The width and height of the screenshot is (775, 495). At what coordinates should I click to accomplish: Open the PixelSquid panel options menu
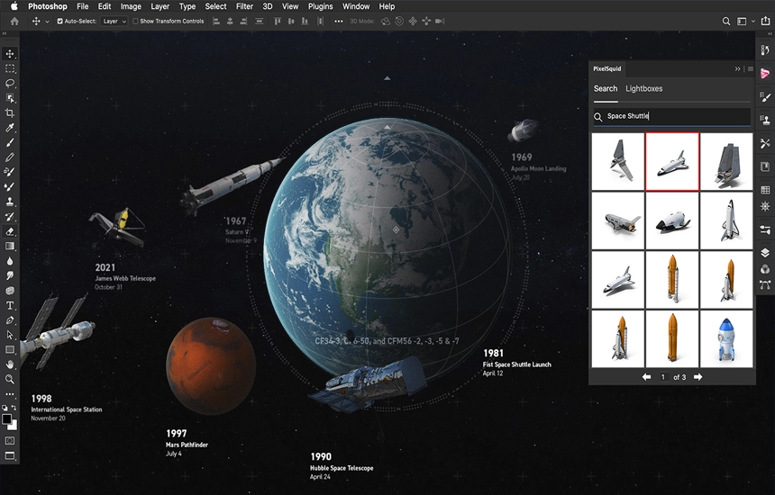tap(750, 68)
